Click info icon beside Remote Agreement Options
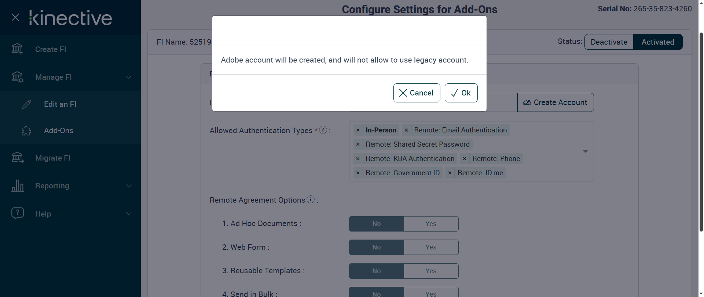 pyautogui.click(x=311, y=199)
